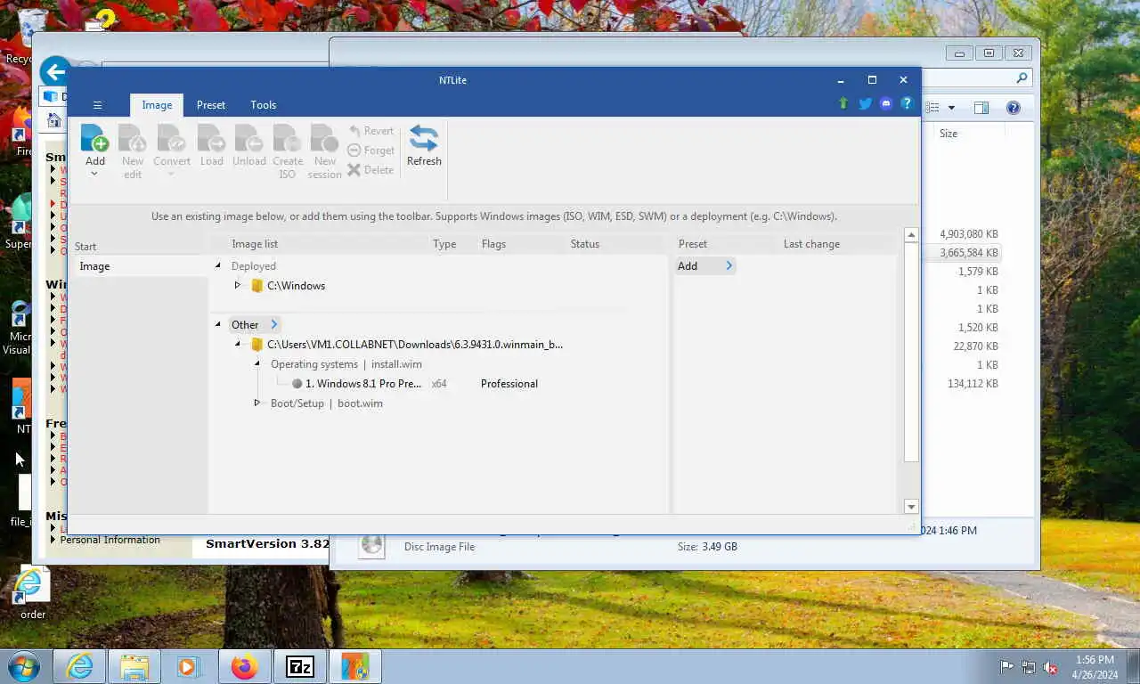
Task: Click the Type column header
Action: [x=444, y=244]
